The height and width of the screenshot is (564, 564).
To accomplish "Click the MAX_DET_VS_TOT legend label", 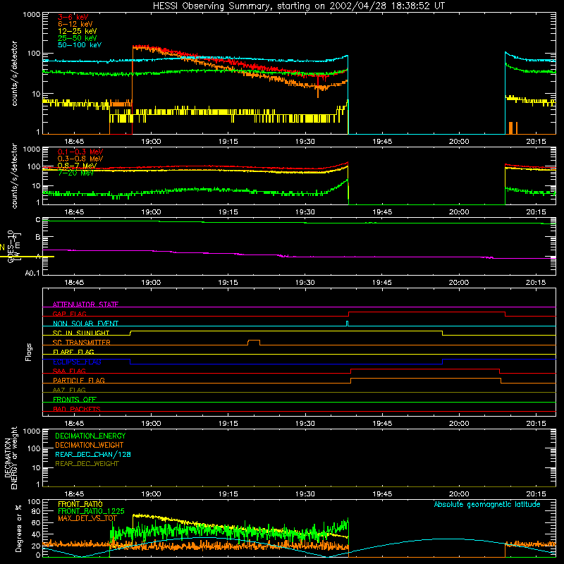I will pos(87,518).
